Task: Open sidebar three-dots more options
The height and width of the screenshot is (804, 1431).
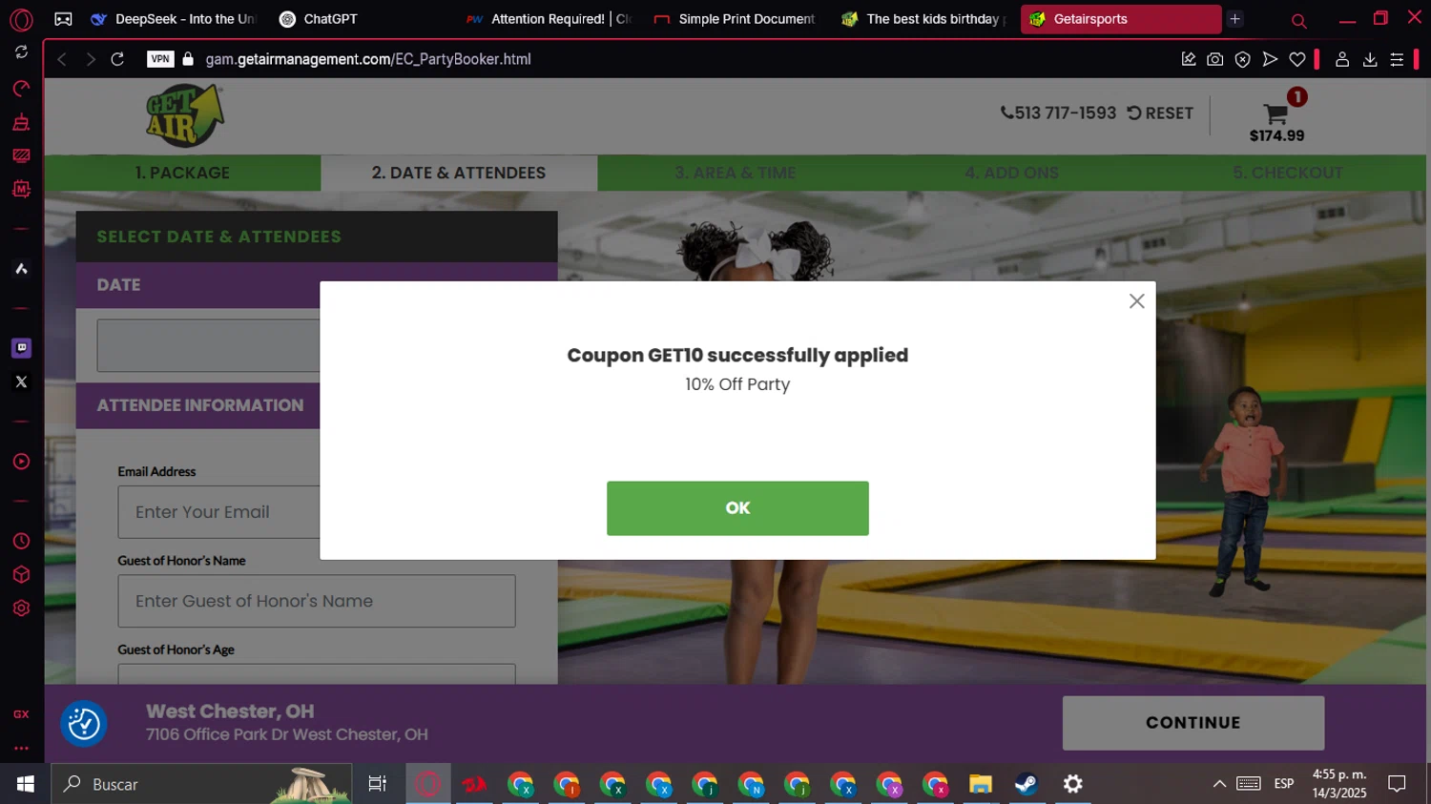Action: pos(21,749)
